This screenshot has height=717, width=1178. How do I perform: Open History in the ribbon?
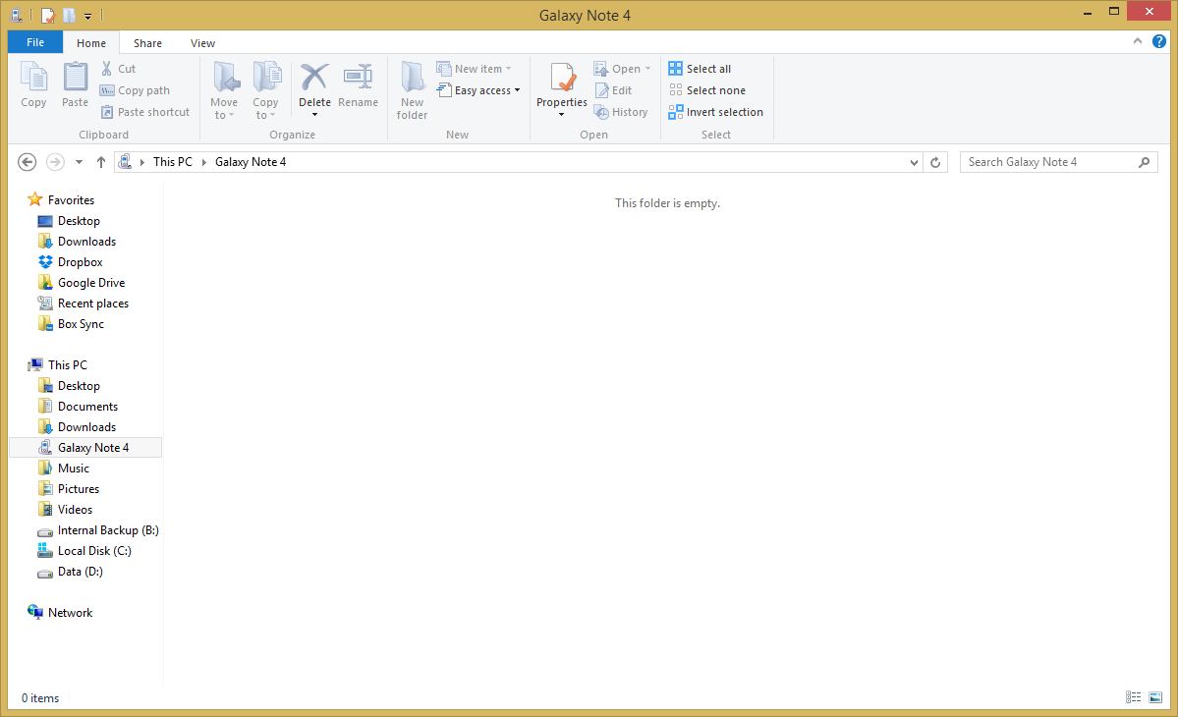coord(621,112)
